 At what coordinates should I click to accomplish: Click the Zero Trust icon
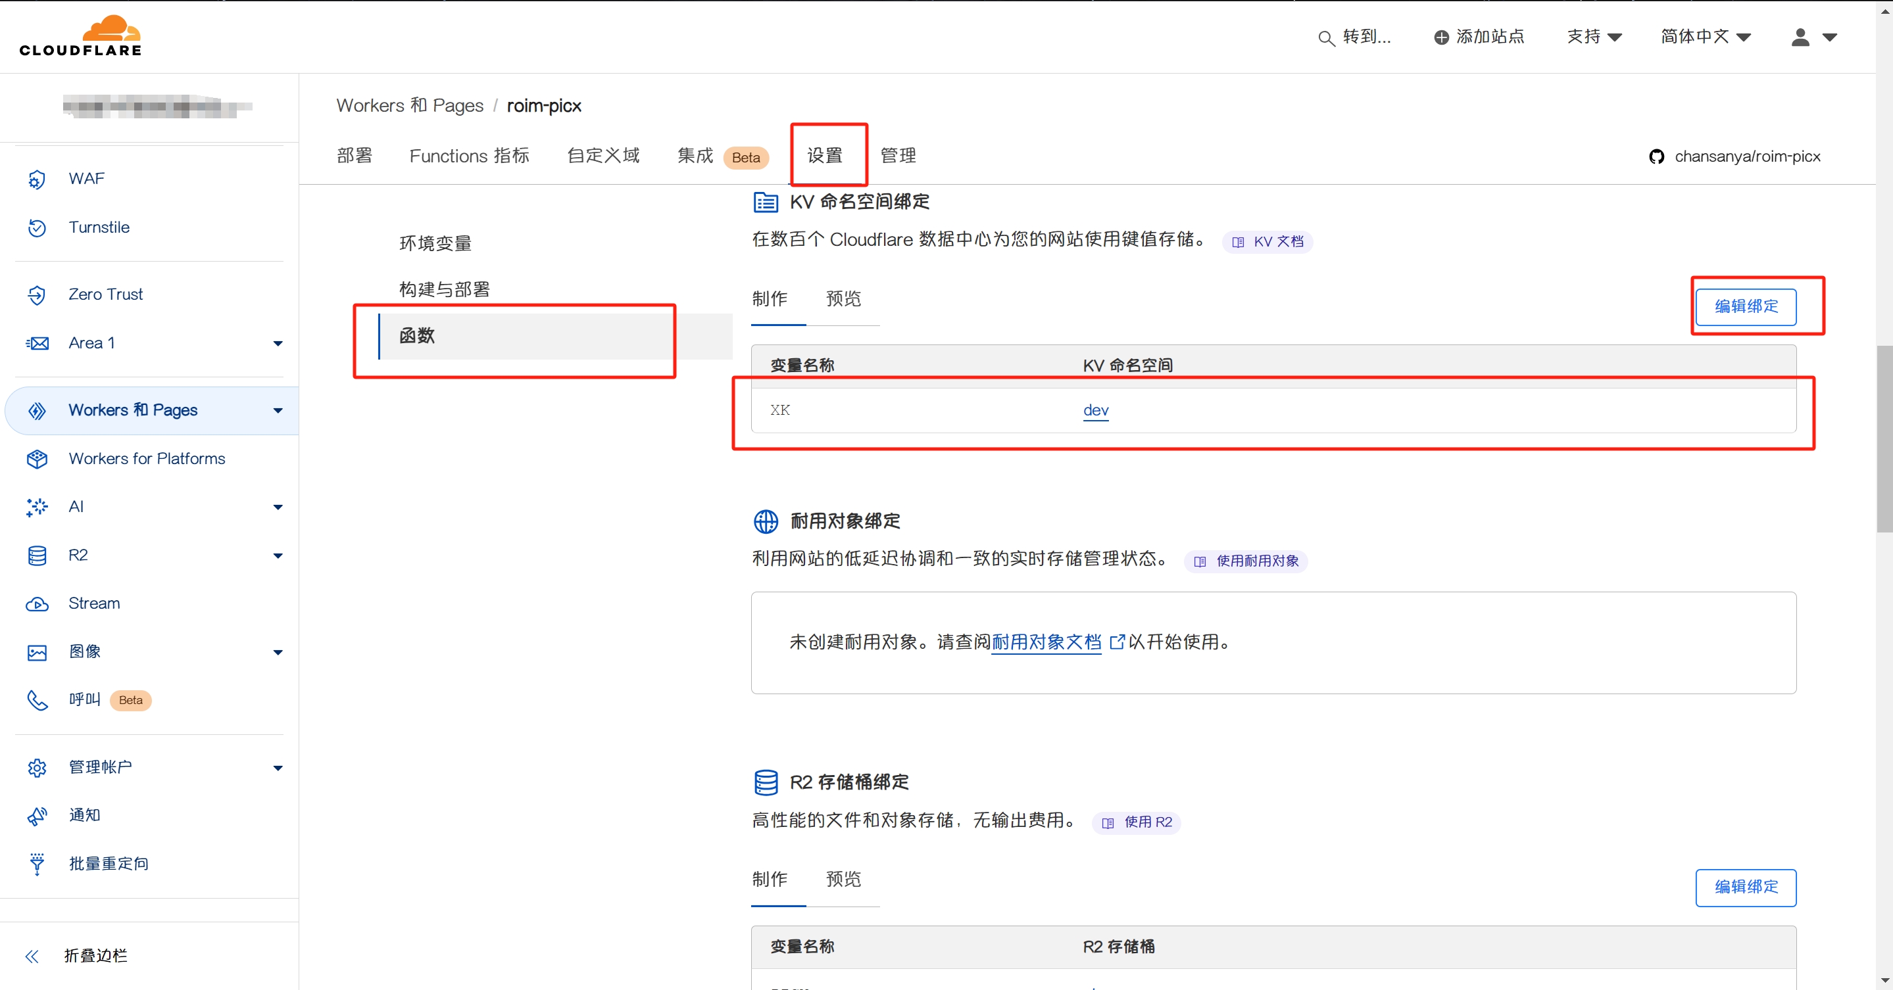click(37, 295)
